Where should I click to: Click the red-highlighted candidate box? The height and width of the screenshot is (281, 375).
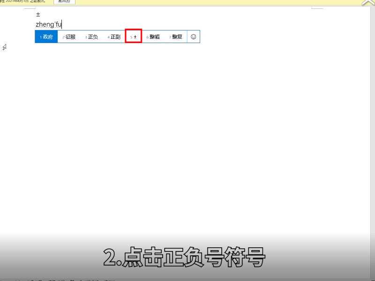[134, 36]
